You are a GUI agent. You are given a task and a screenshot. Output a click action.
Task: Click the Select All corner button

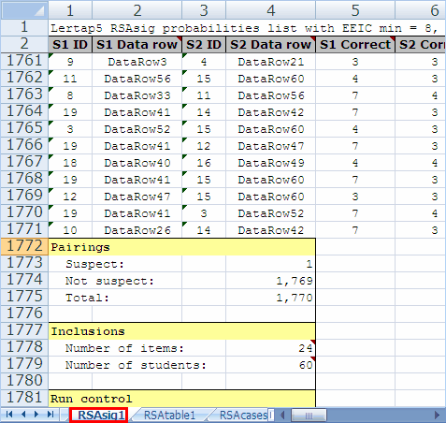(x=24, y=10)
